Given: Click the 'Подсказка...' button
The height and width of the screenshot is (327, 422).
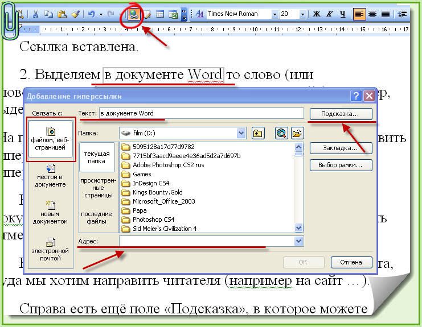Looking at the screenshot, I should (x=341, y=114).
